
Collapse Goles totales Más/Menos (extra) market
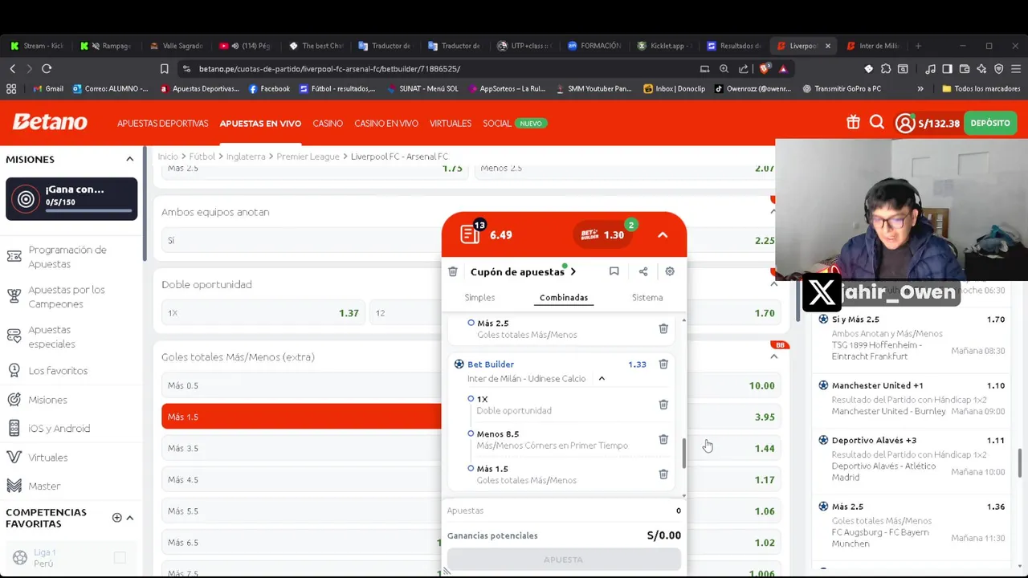(x=773, y=356)
